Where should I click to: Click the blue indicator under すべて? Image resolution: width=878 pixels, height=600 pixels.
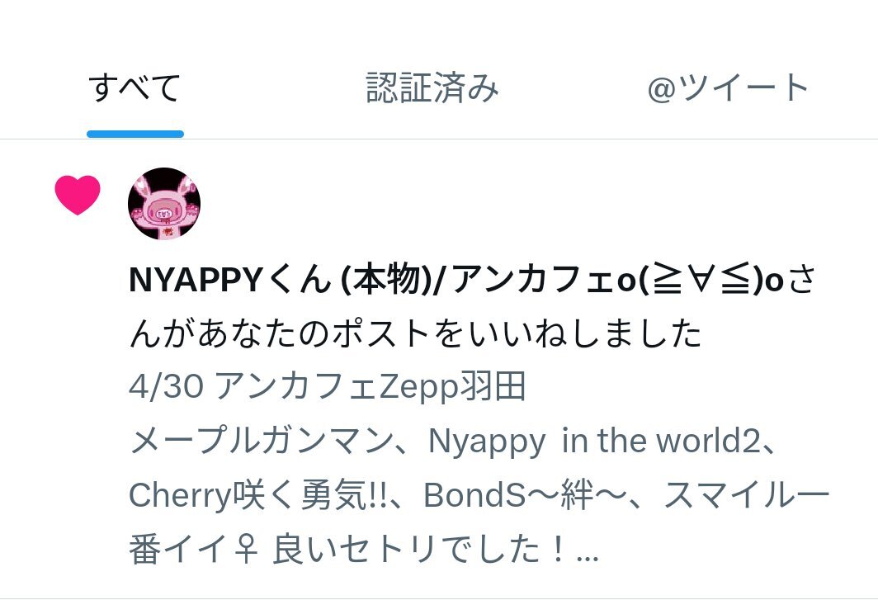coord(135,134)
